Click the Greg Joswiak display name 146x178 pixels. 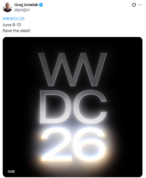click(26, 5)
